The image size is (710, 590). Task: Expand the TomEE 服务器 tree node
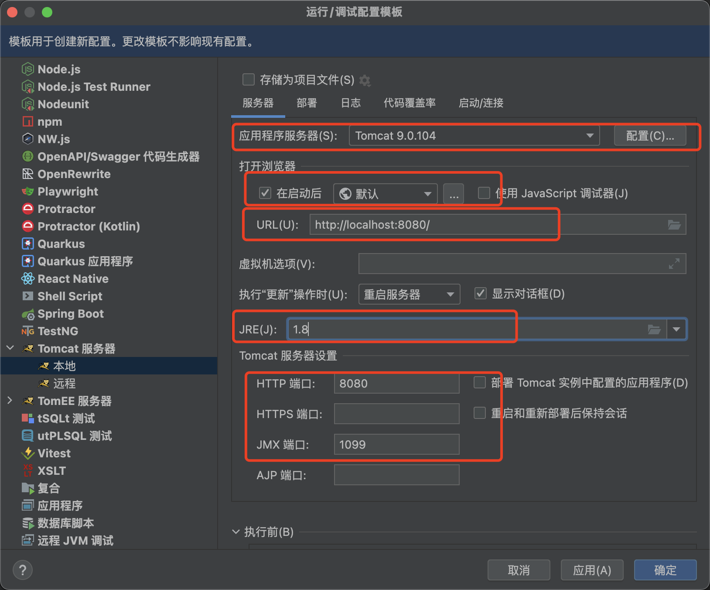(10, 401)
